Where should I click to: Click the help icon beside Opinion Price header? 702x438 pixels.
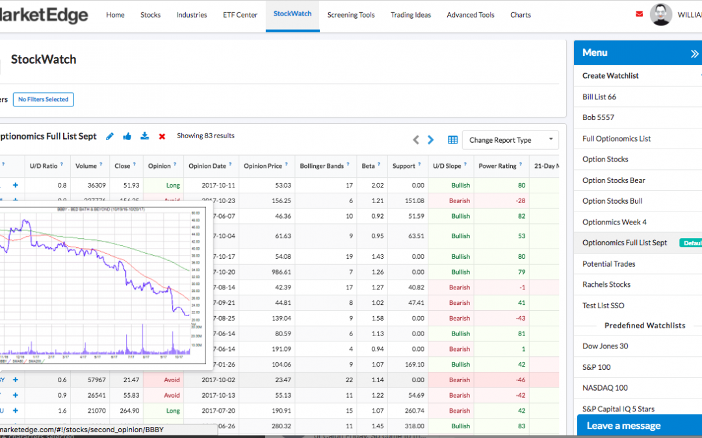(286, 164)
